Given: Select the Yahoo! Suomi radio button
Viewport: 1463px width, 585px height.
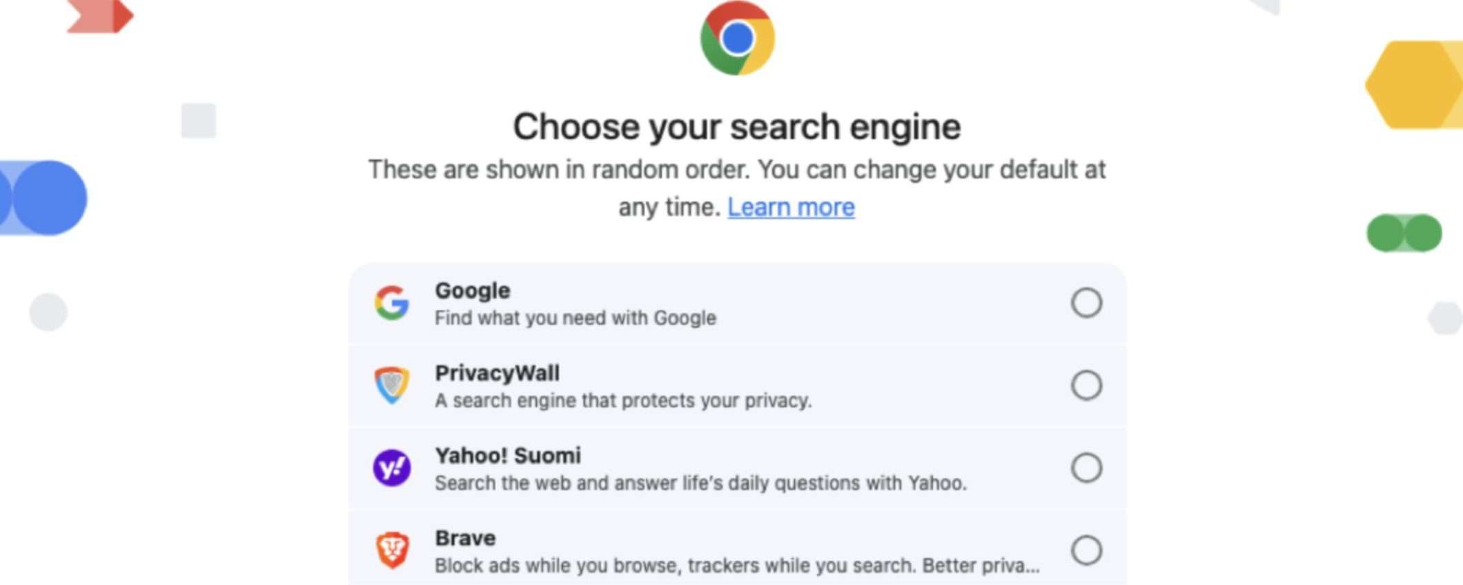Looking at the screenshot, I should [x=1086, y=468].
